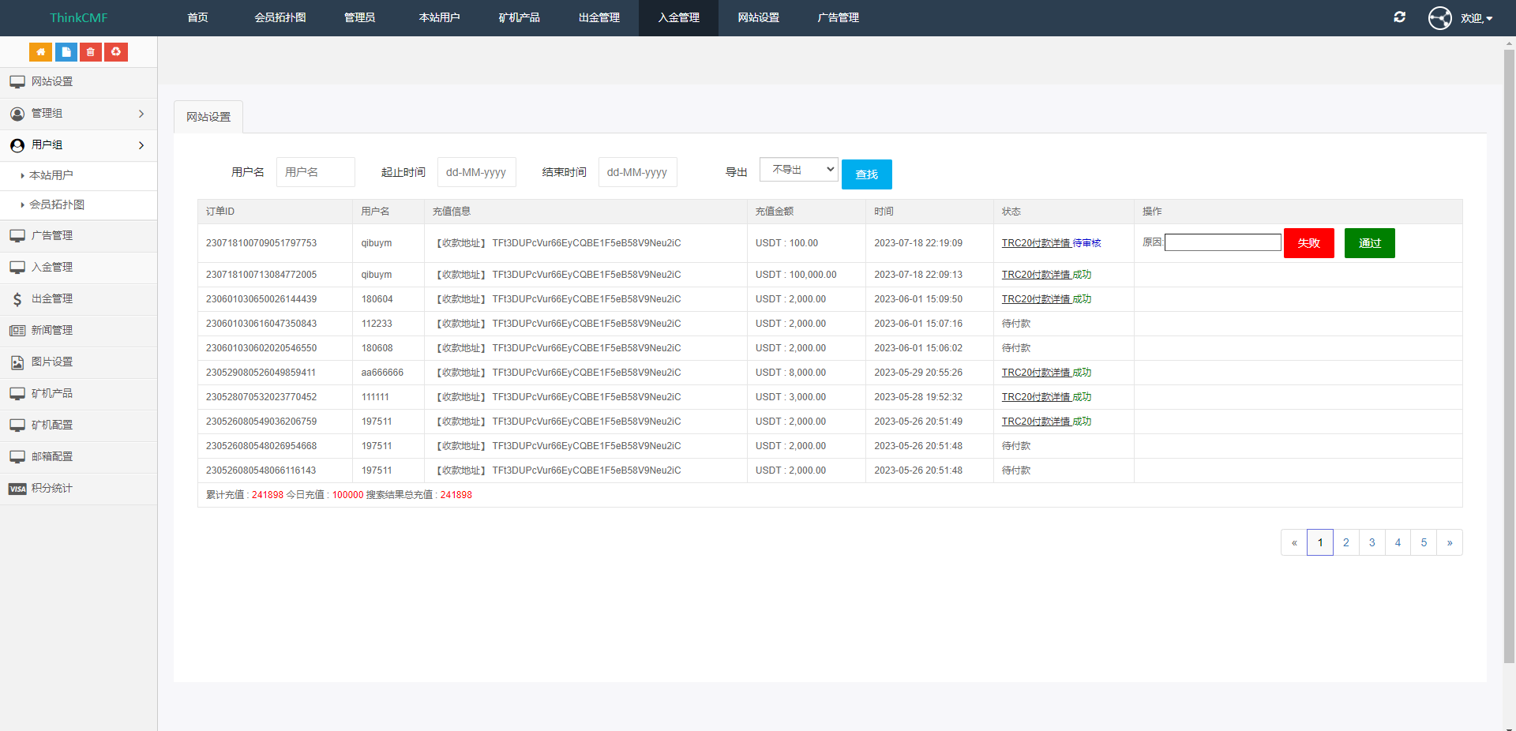This screenshot has width=1516, height=731.
Task: Open the 导出 export dropdown
Action: coord(798,170)
